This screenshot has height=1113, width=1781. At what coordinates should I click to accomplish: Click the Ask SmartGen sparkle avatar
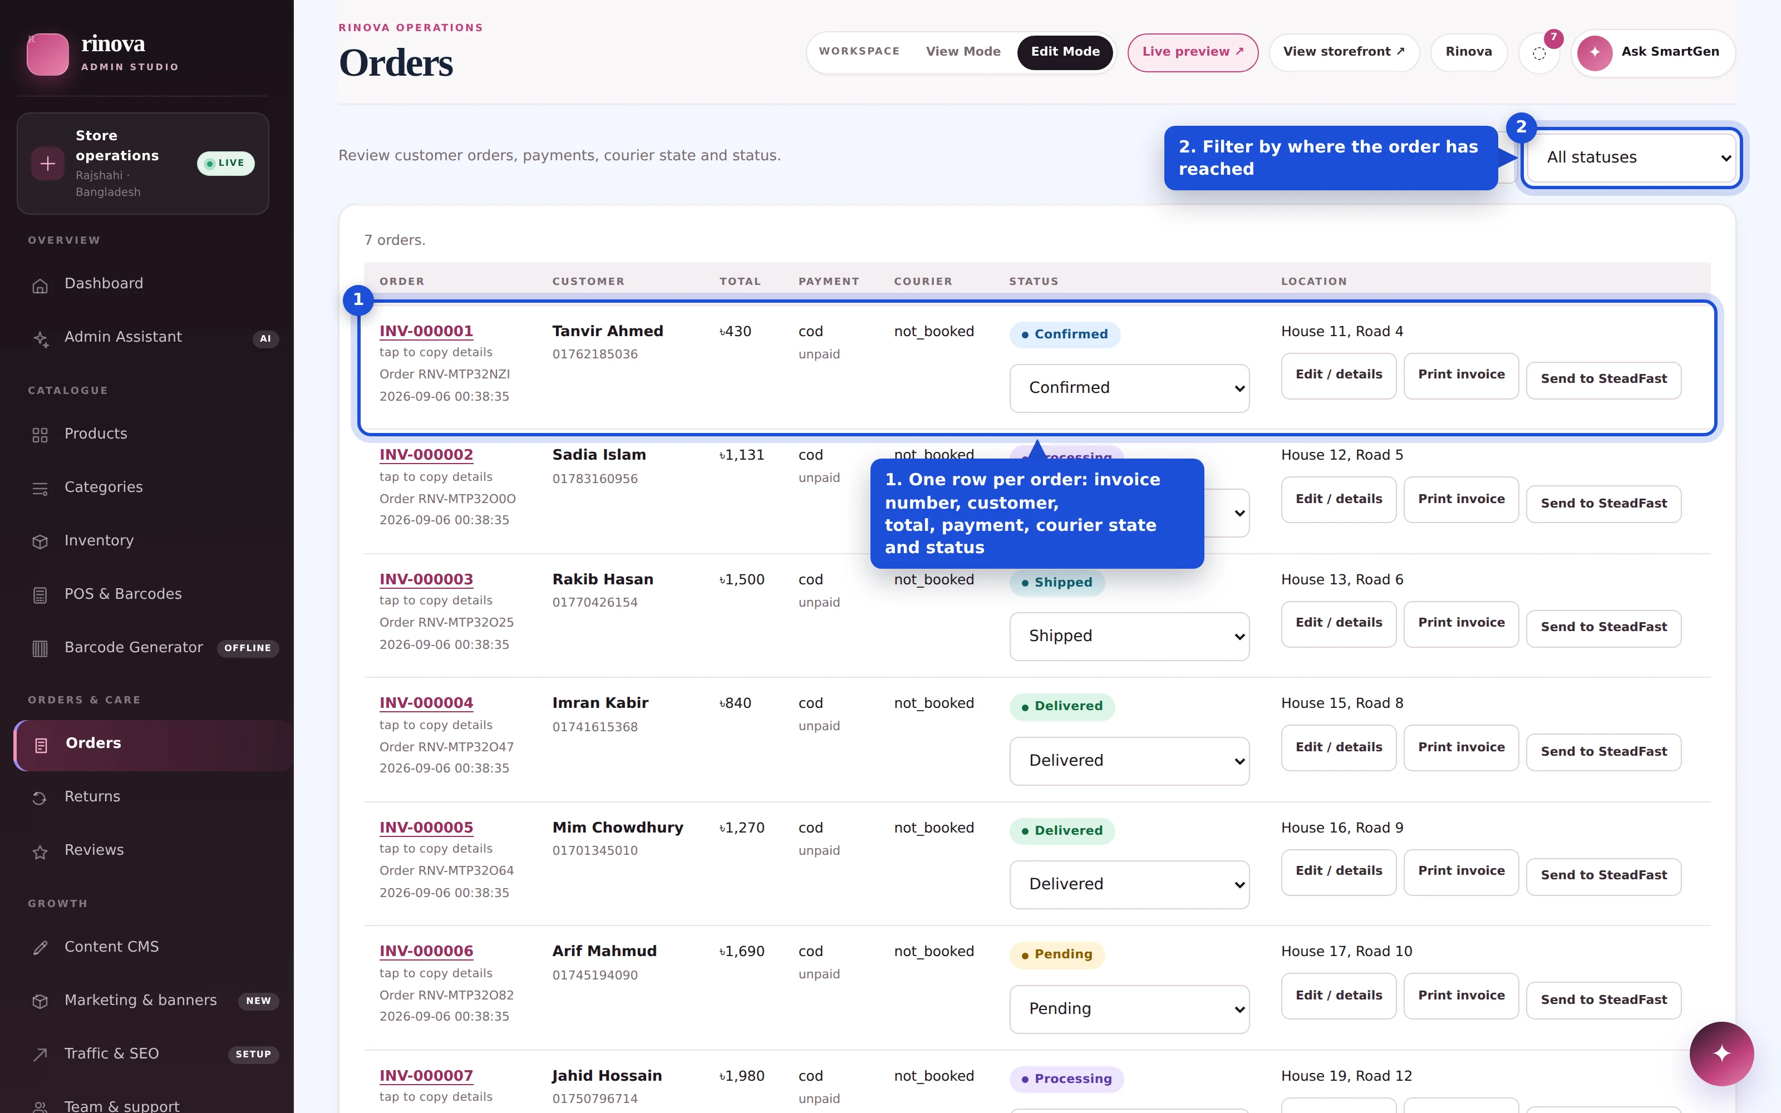click(1594, 52)
